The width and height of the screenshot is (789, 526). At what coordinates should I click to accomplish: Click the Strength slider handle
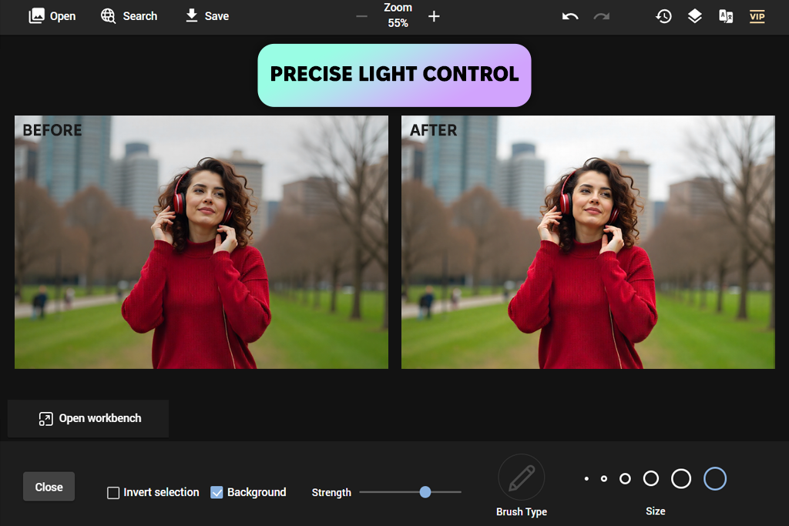pos(425,492)
